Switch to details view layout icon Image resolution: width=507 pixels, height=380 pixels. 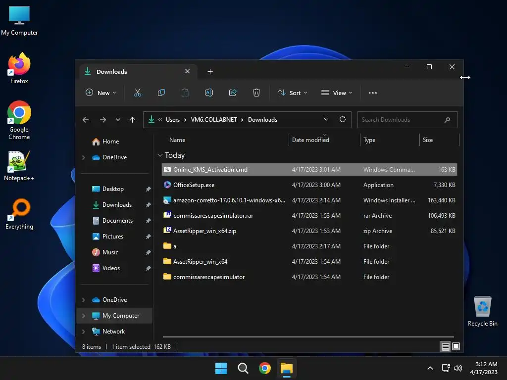tap(445, 346)
